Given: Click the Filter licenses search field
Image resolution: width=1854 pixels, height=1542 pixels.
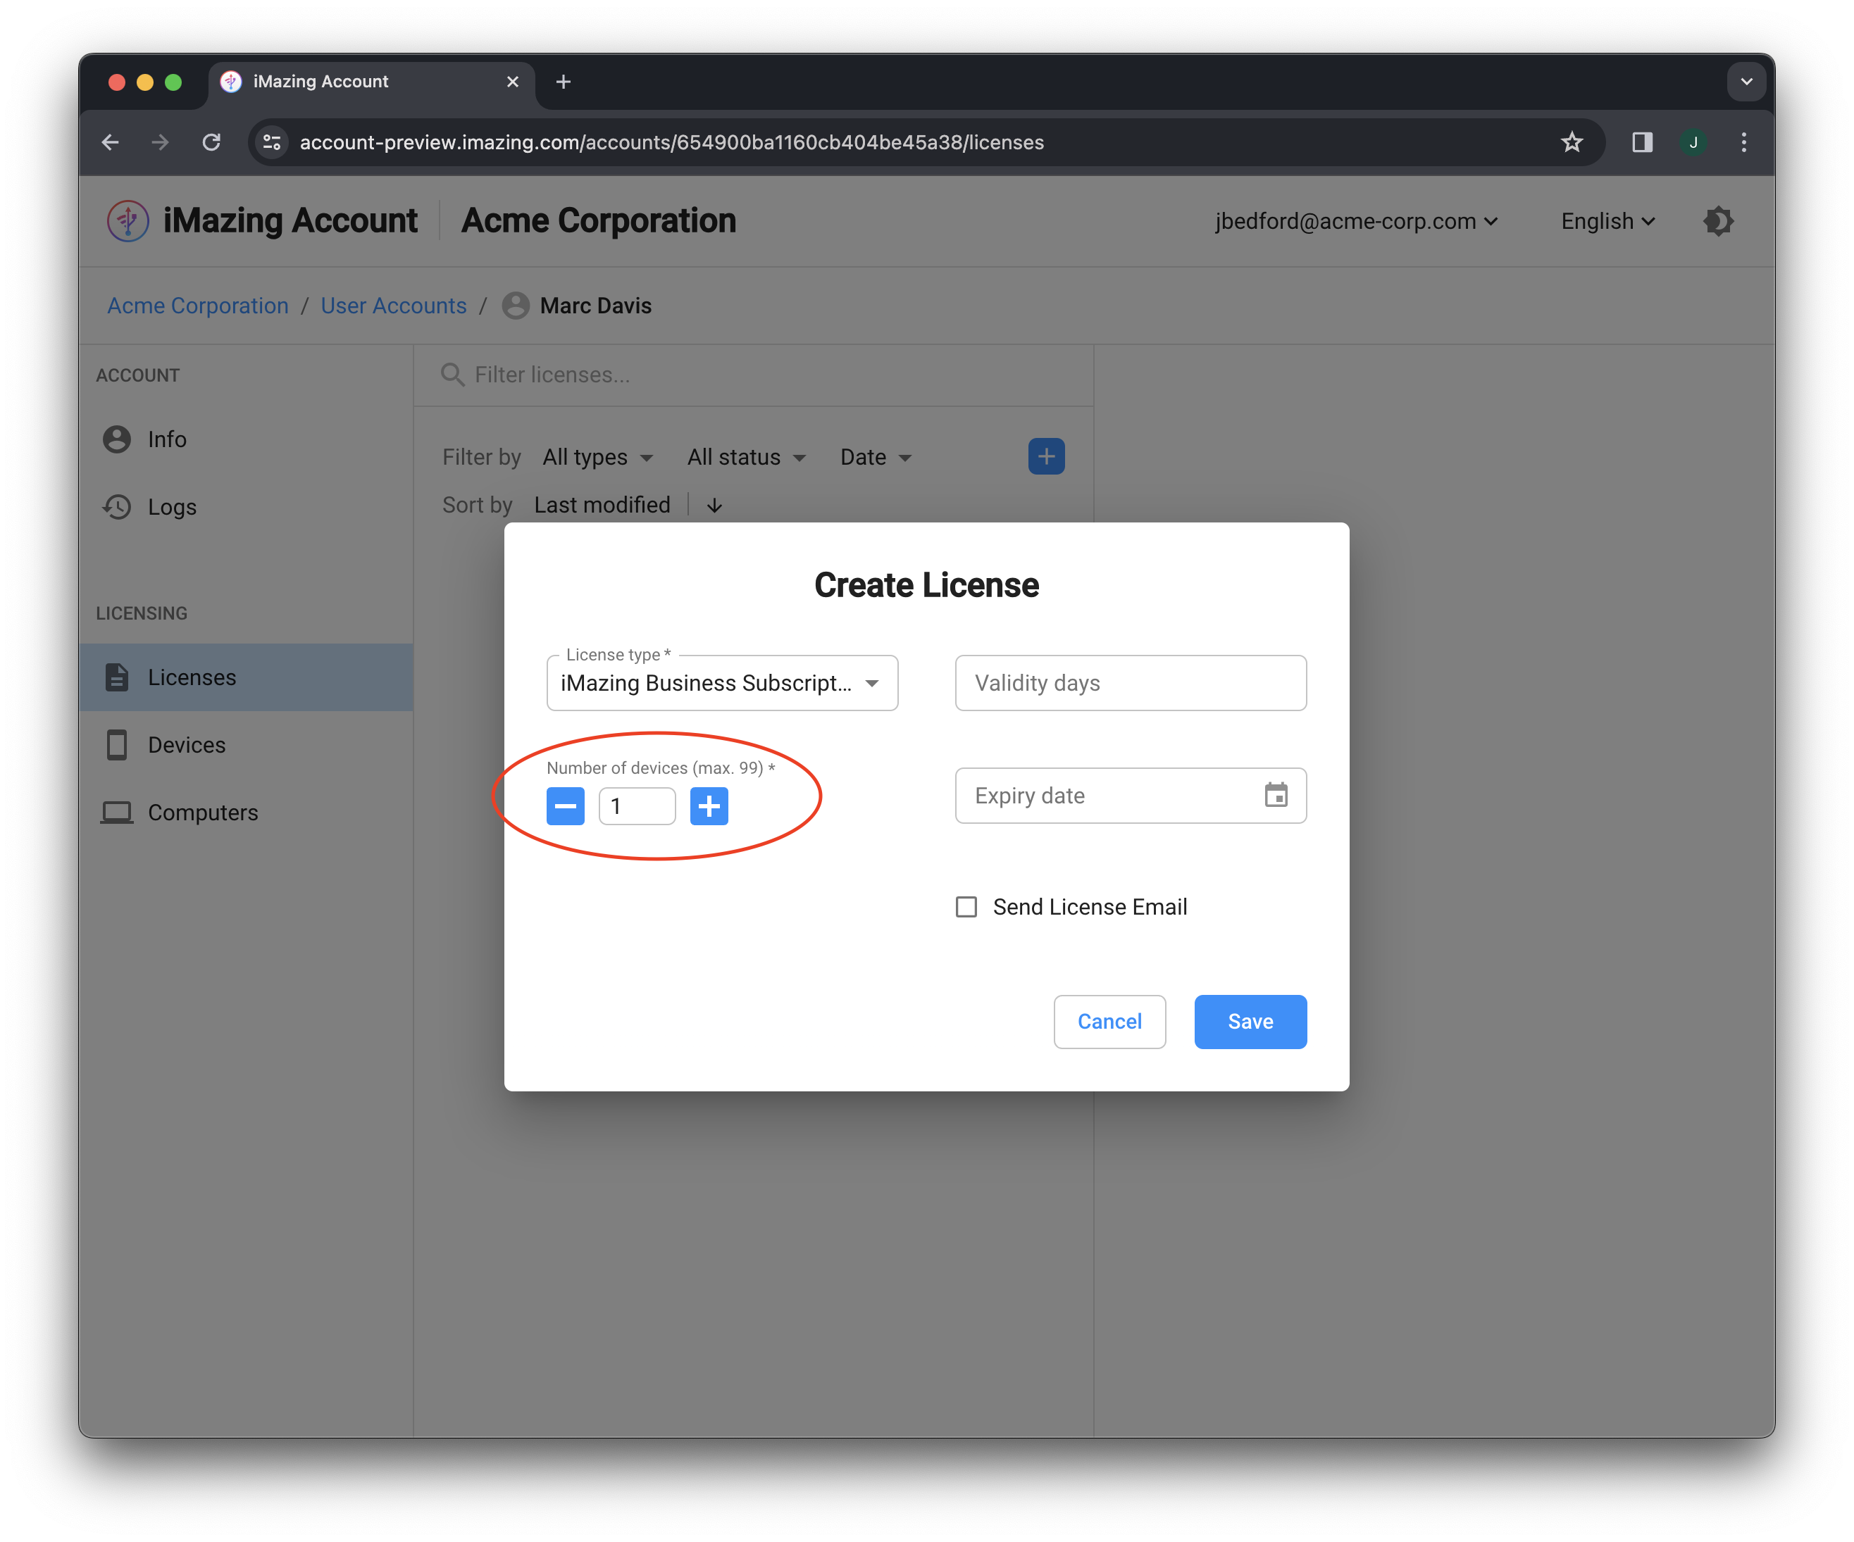Looking at the screenshot, I should [x=753, y=375].
